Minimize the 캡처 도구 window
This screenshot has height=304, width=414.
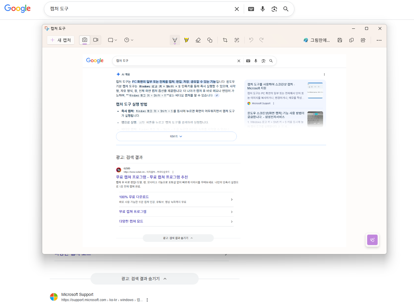click(353, 28)
